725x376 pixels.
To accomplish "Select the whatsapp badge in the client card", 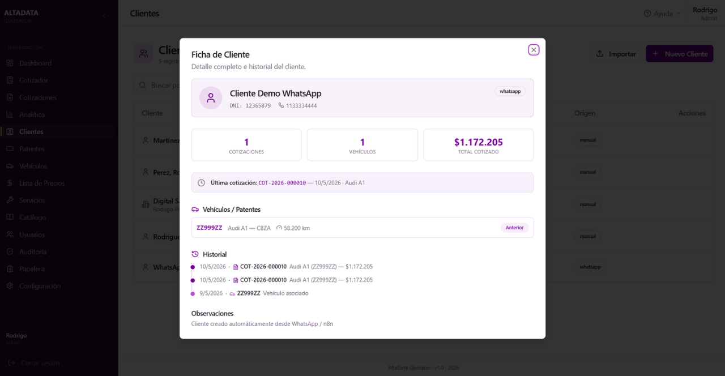I will (x=510, y=91).
